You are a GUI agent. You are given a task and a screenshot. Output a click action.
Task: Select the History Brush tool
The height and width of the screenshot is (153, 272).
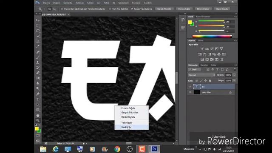38,68
